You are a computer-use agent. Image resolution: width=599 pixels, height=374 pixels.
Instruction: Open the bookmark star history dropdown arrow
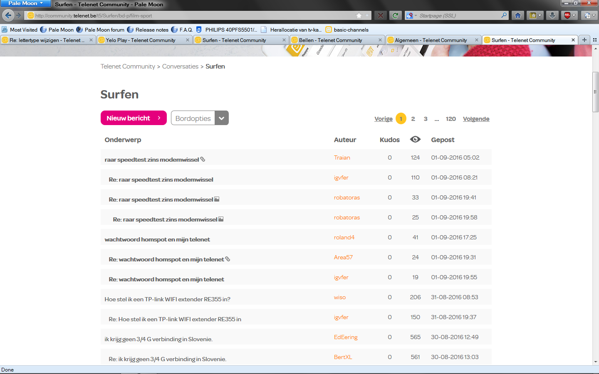[x=367, y=15]
